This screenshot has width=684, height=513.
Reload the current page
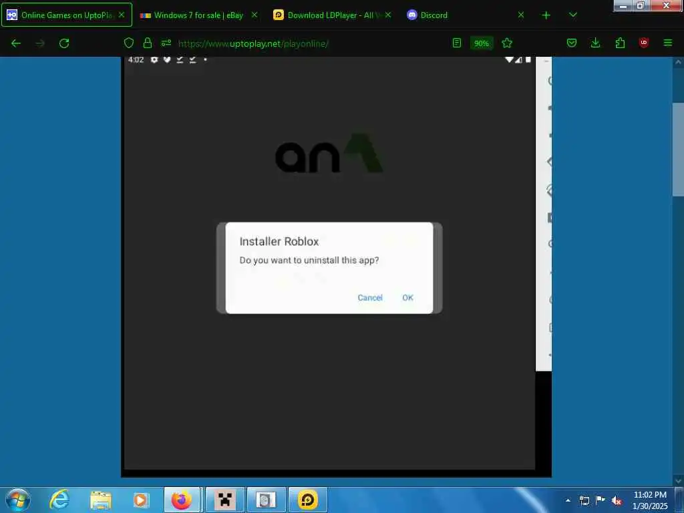pos(64,43)
